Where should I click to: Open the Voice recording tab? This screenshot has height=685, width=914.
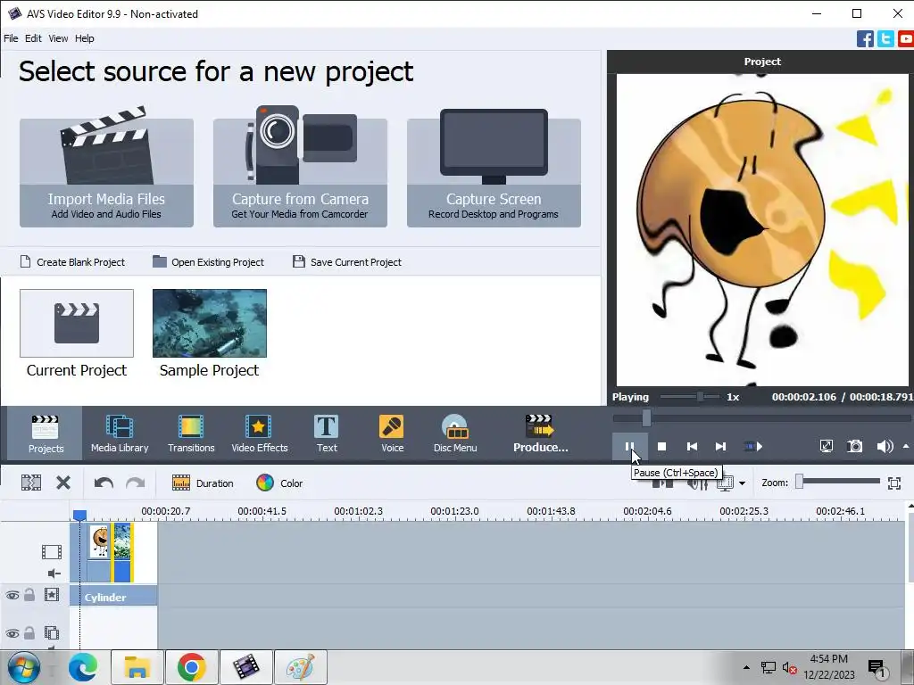coord(392,434)
